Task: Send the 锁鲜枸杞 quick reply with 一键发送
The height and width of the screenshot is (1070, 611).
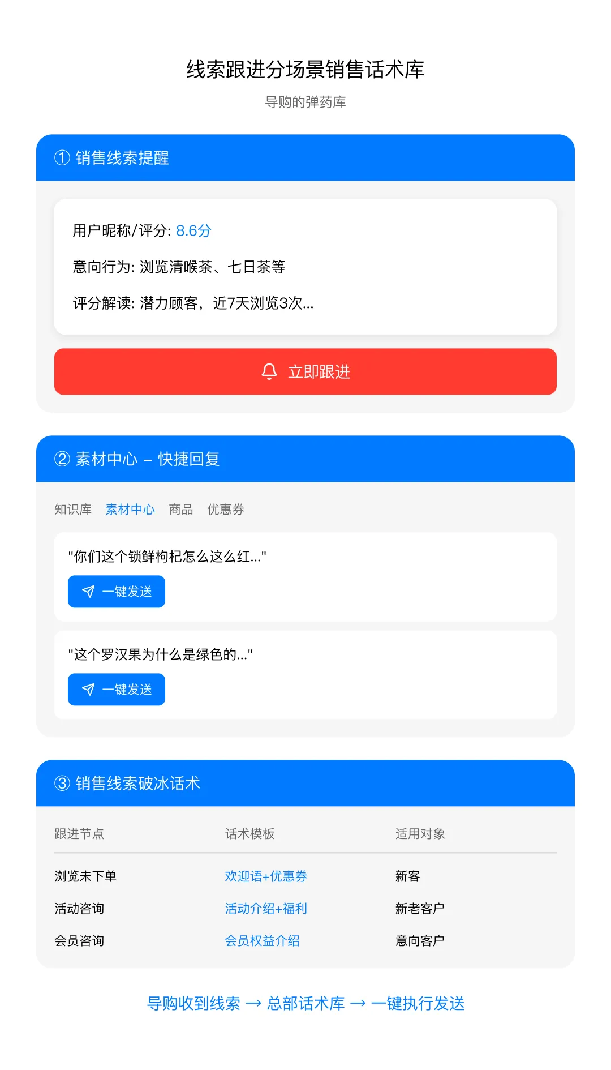Action: click(x=117, y=592)
